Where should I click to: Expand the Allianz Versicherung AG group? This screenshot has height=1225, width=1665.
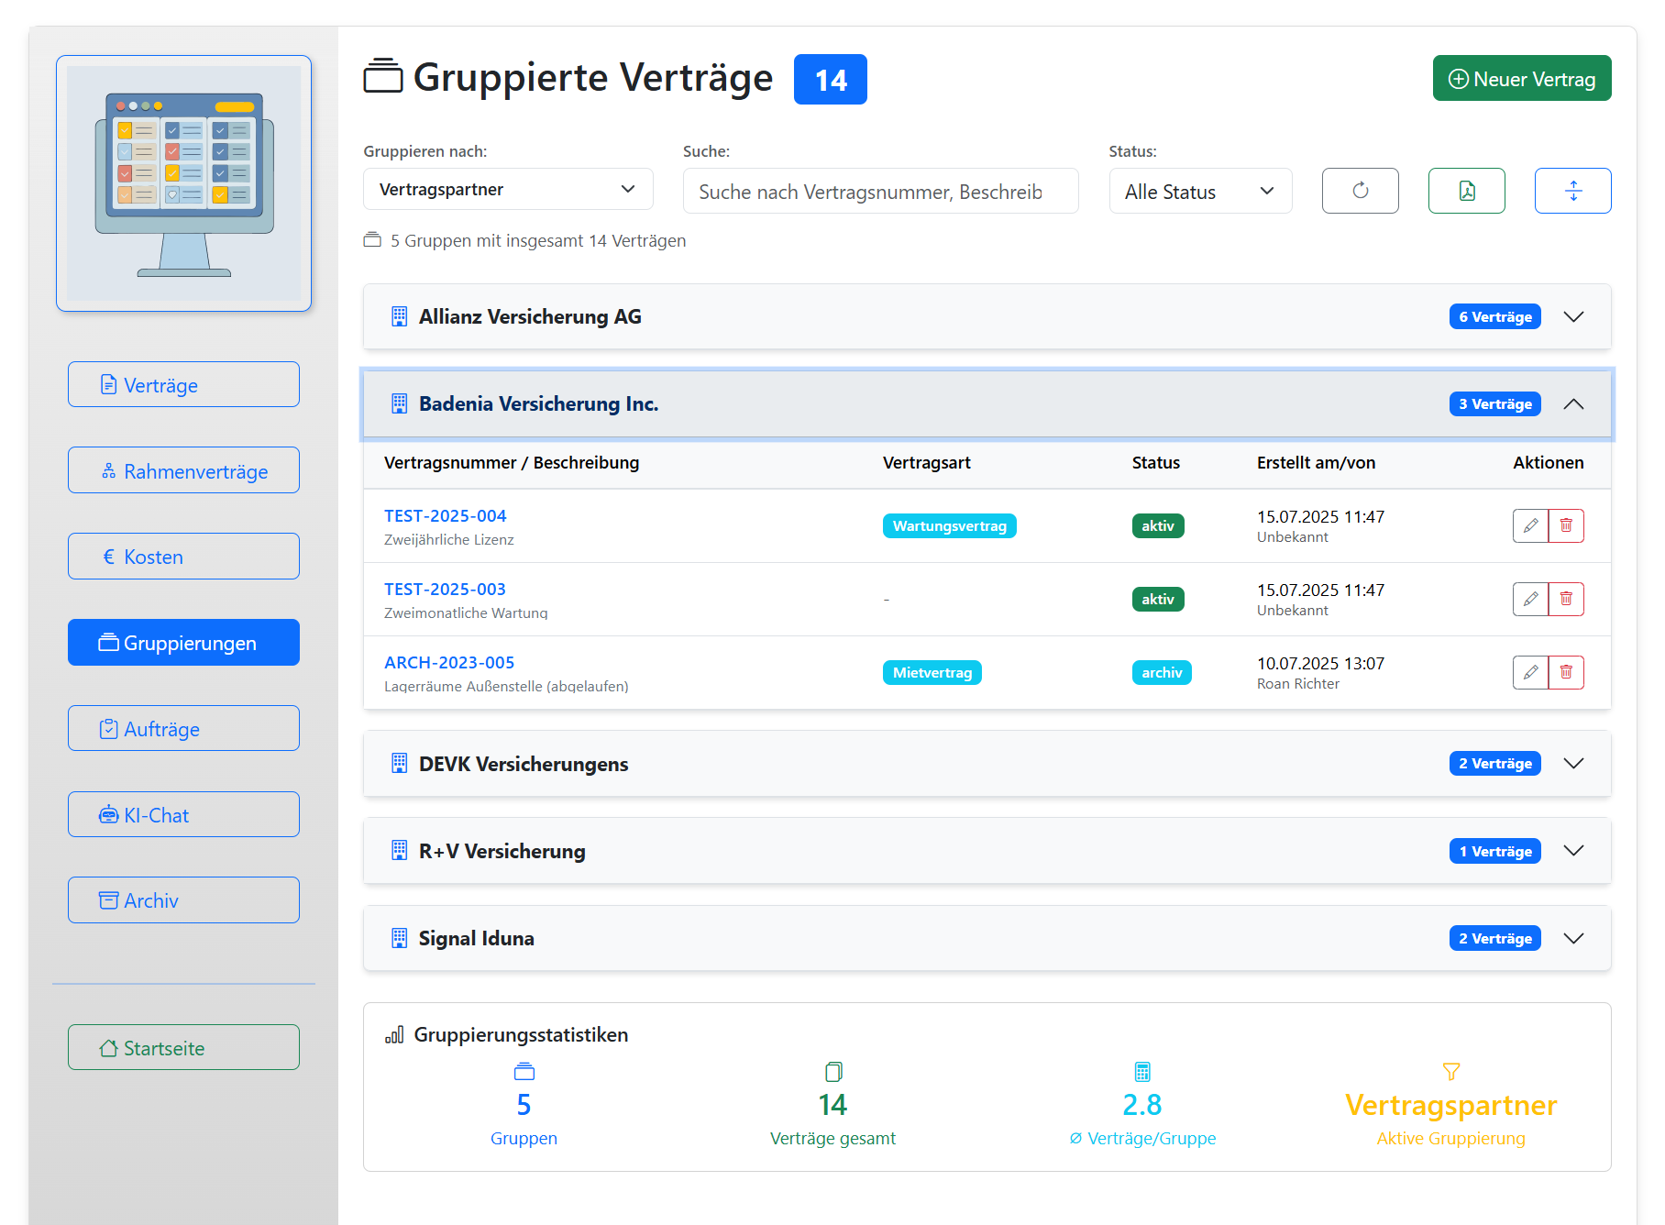pyautogui.click(x=1573, y=316)
